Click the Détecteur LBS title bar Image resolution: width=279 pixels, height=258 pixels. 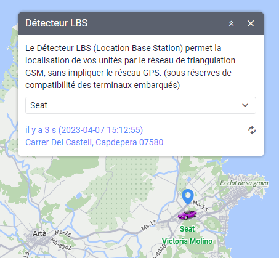(141, 23)
